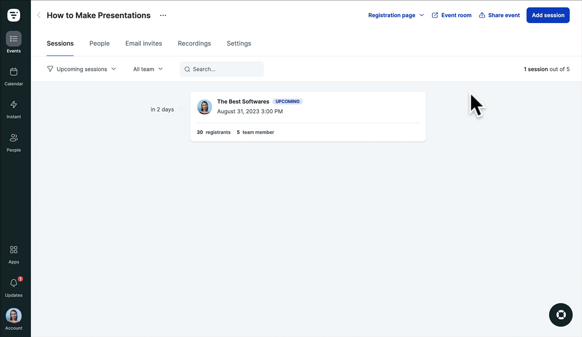The width and height of the screenshot is (582, 337).
Task: Switch to the Email invites tab
Action: (x=144, y=43)
